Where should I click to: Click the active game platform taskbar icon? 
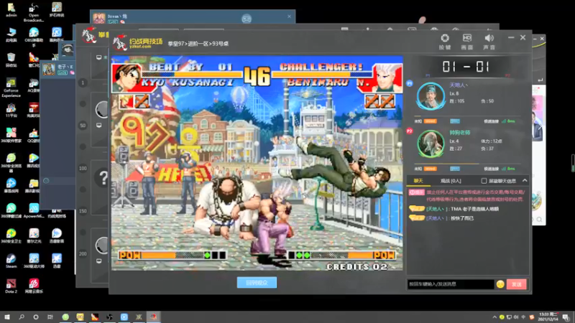tap(154, 317)
